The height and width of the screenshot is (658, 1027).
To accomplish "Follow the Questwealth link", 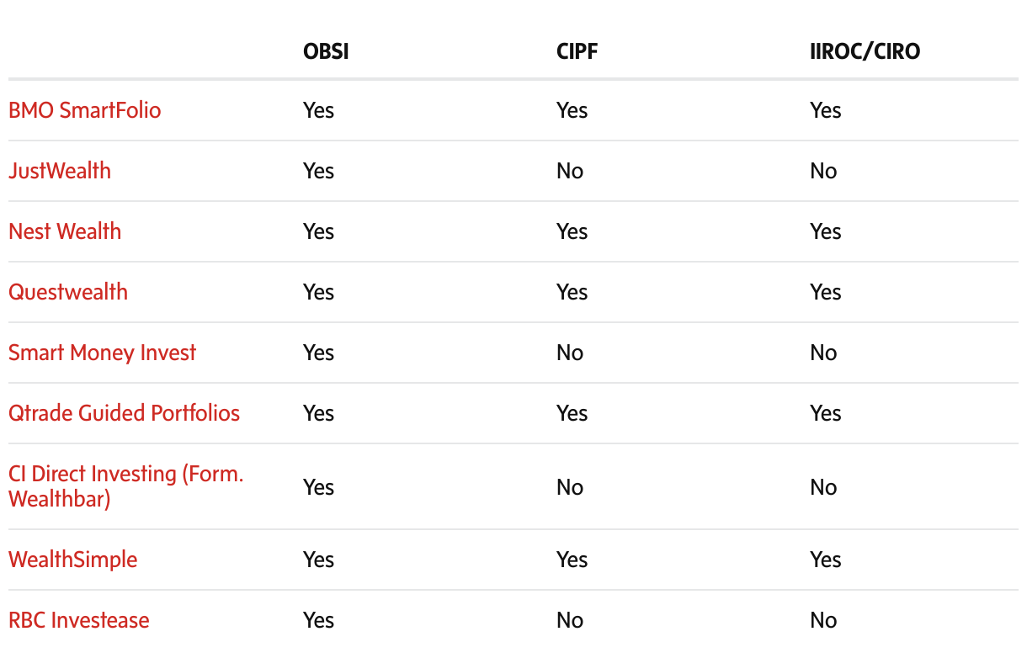I will click(x=68, y=292).
